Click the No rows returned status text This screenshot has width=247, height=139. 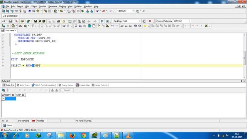pos(84,121)
